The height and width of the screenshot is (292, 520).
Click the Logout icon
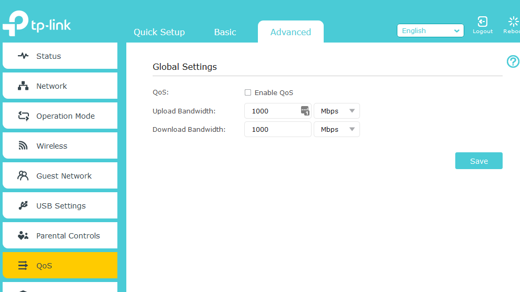pos(482,22)
